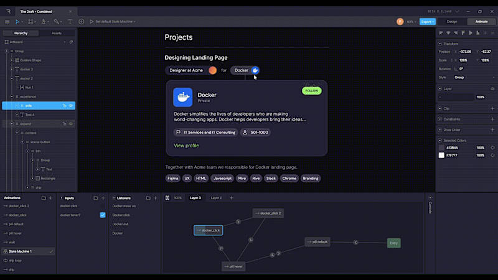Toggle visibility eye of expand group
The image size is (498, 280).
pyautogui.click(x=71, y=124)
